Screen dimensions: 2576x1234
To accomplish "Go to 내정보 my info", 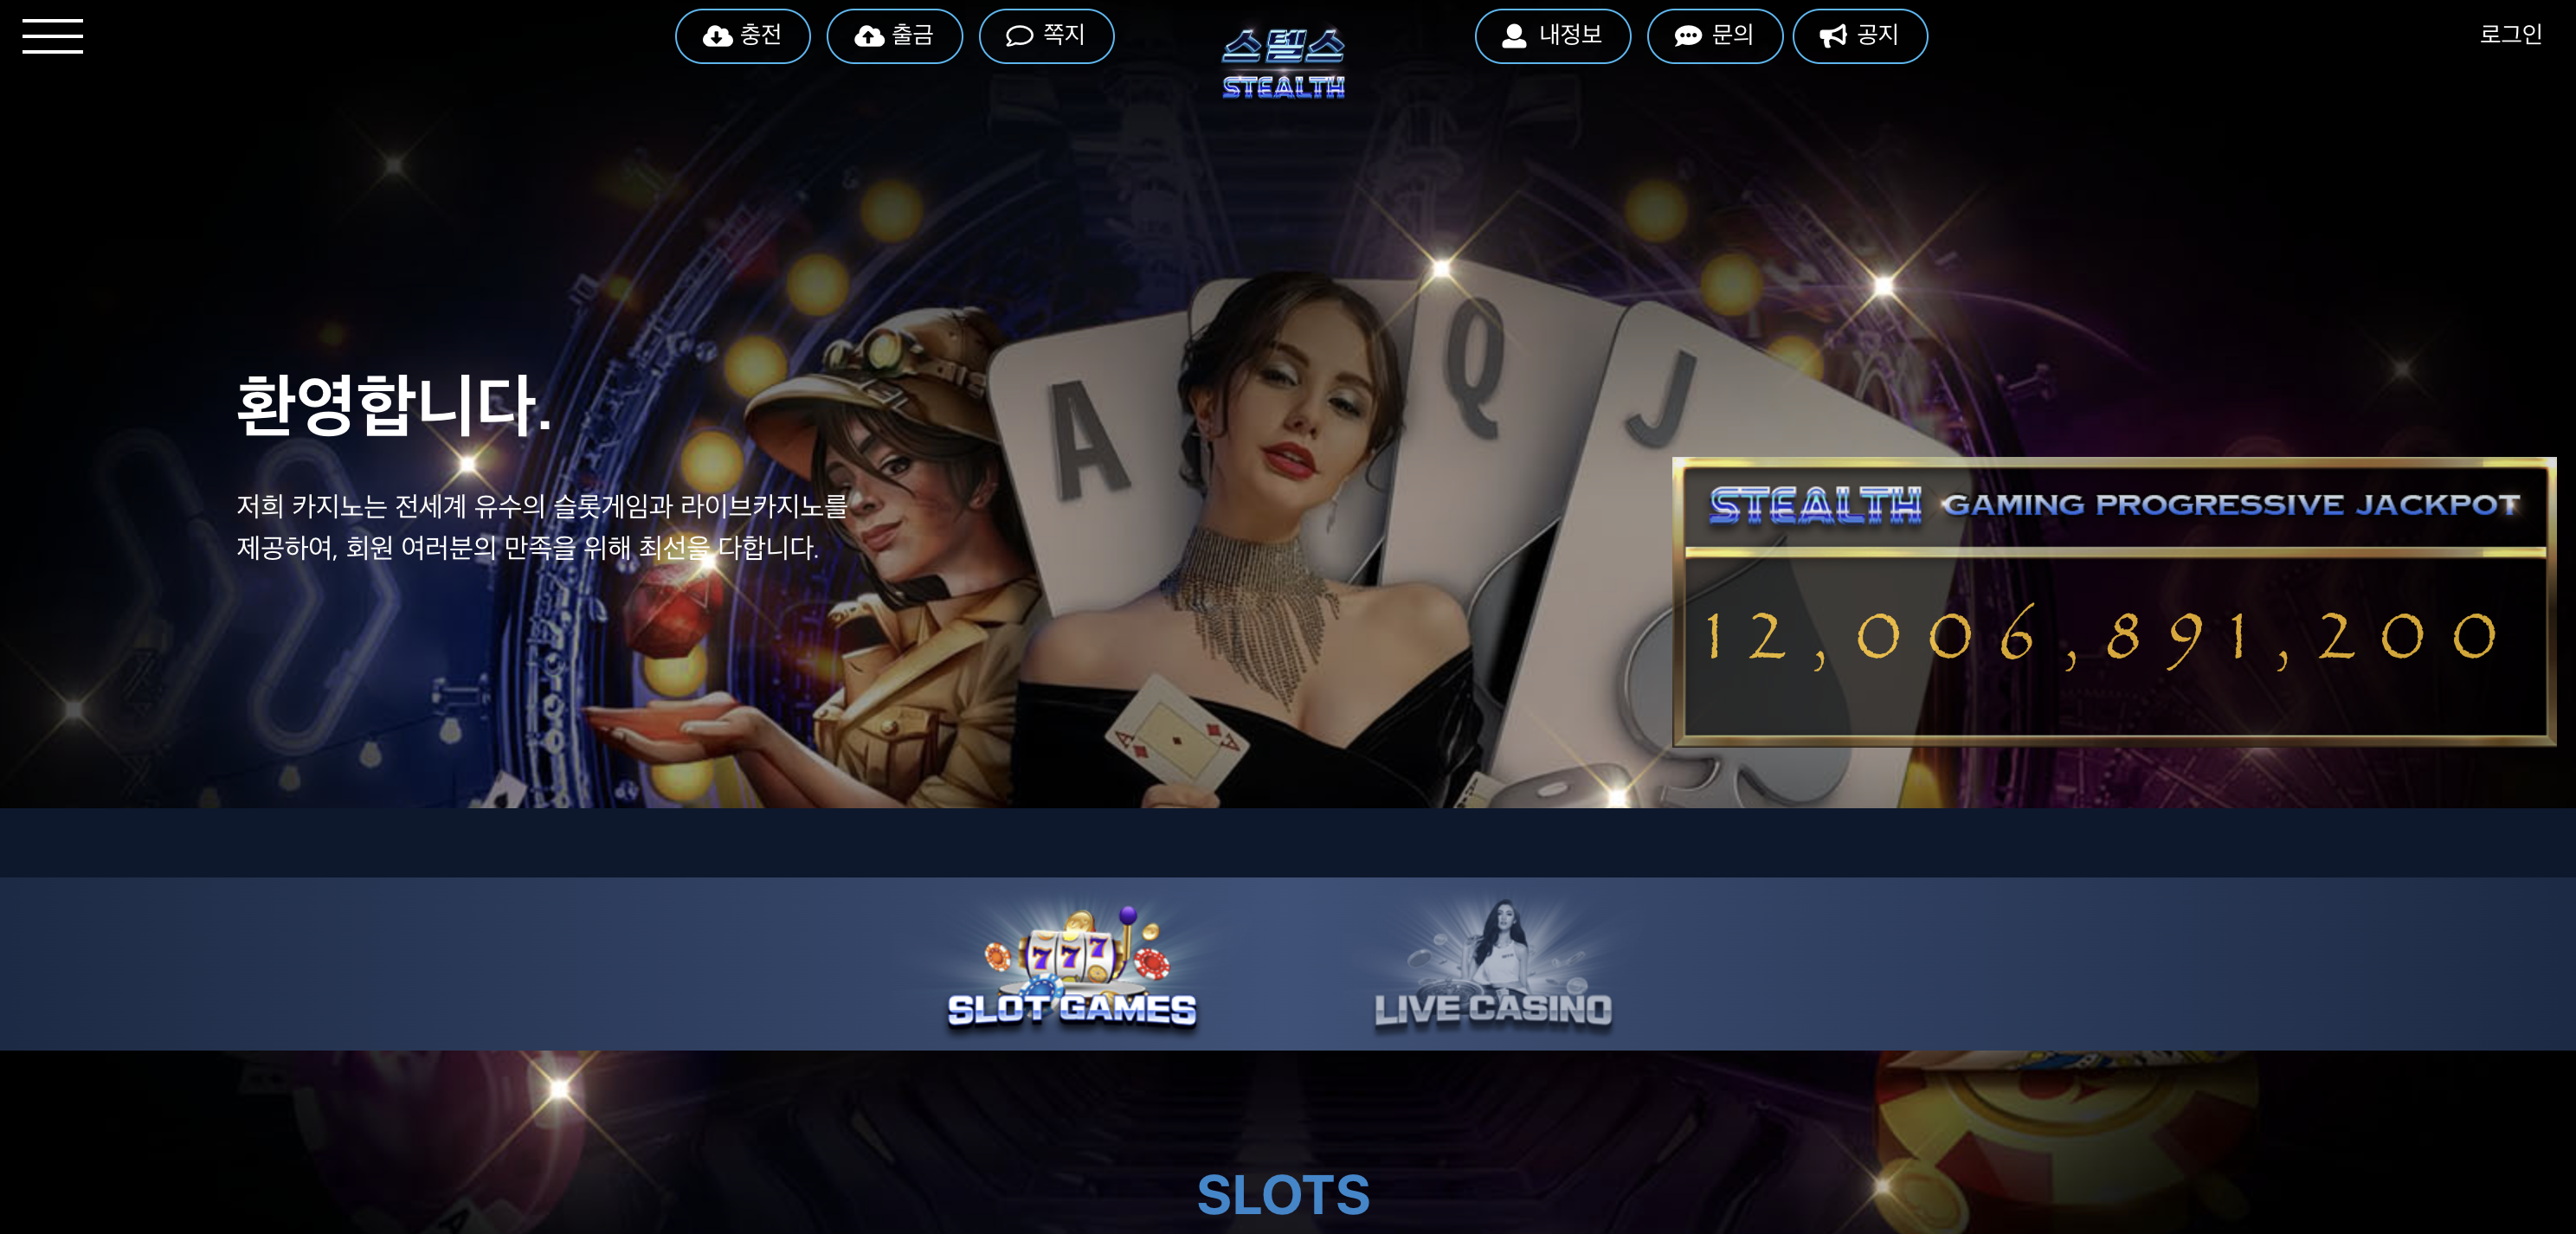I will click(1553, 36).
